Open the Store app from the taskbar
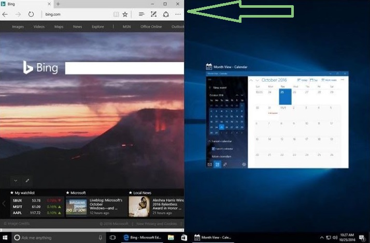This screenshot has height=243, width=370. pyautogui.click(x=184, y=238)
